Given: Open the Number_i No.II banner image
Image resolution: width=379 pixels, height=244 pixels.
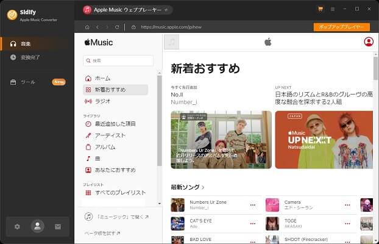Looking at the screenshot, I should click(221, 140).
